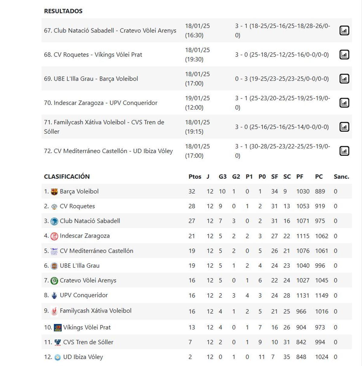Select the Indescar Zaragoza badge
The width and height of the screenshot is (362, 366).
coord(54,236)
